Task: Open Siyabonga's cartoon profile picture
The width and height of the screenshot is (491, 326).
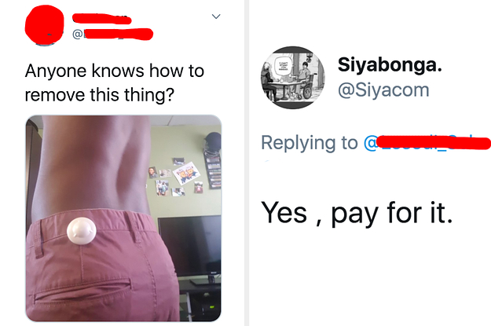Action: coord(293,78)
